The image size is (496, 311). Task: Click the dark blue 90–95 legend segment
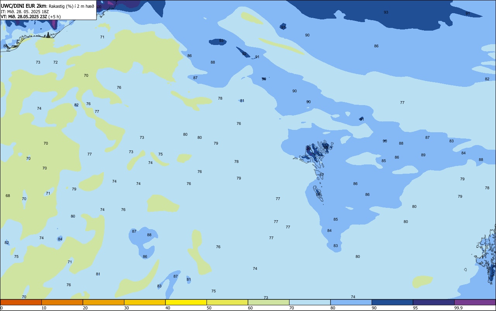pos(392,302)
